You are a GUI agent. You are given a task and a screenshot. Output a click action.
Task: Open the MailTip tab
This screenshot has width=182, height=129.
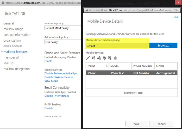pos(9,63)
